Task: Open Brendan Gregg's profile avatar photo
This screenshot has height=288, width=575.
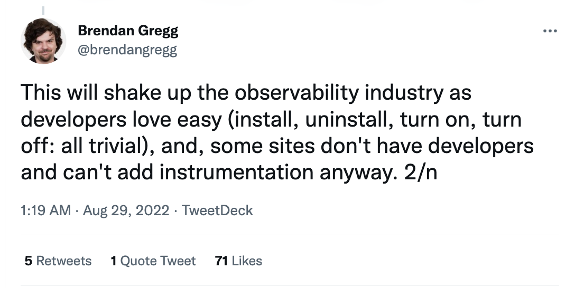Action: 43,41
